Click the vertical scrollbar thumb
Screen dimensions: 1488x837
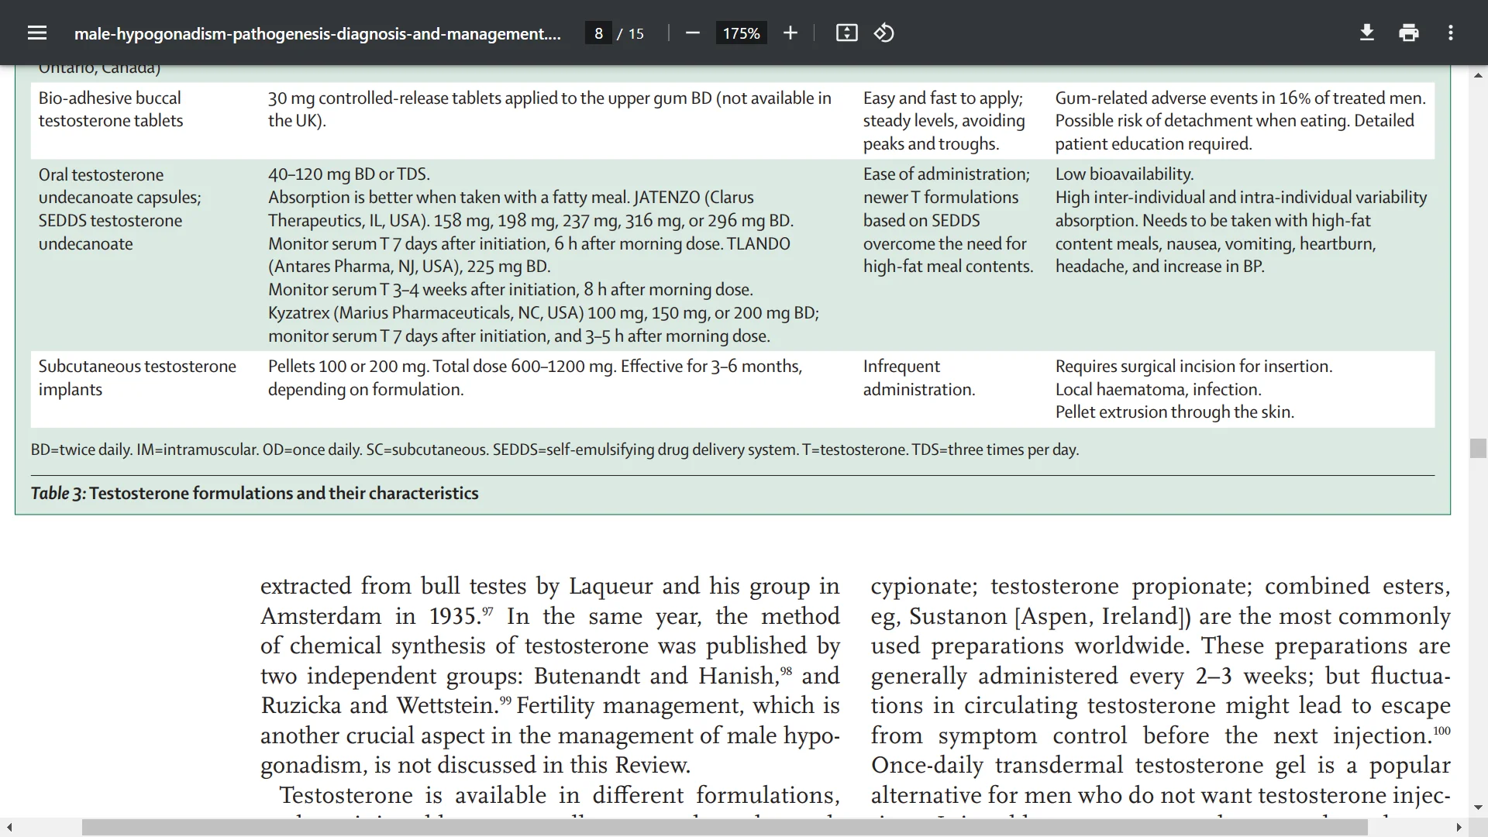(1478, 448)
